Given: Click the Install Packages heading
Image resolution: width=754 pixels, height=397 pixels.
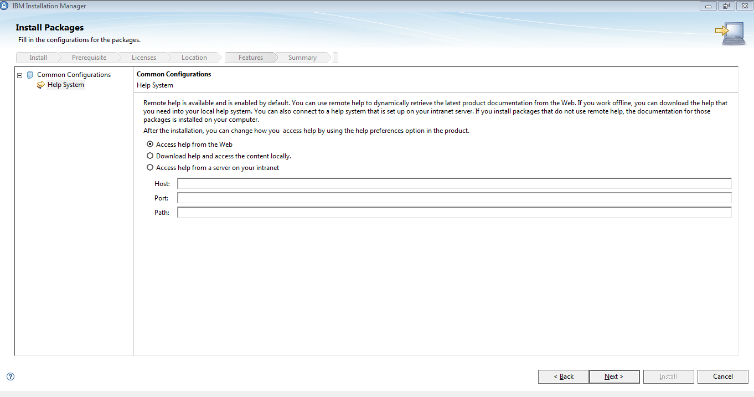Looking at the screenshot, I should click(50, 28).
